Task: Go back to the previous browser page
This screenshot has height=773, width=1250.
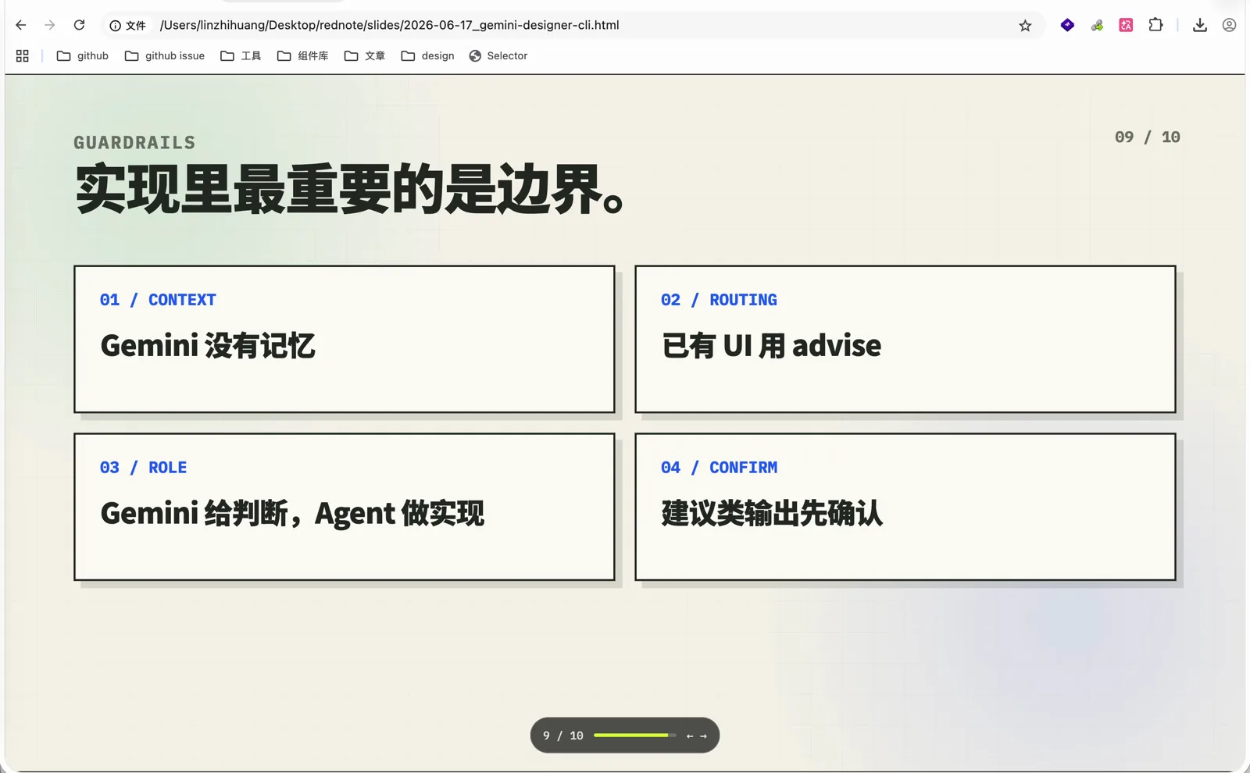Action: tap(21, 25)
